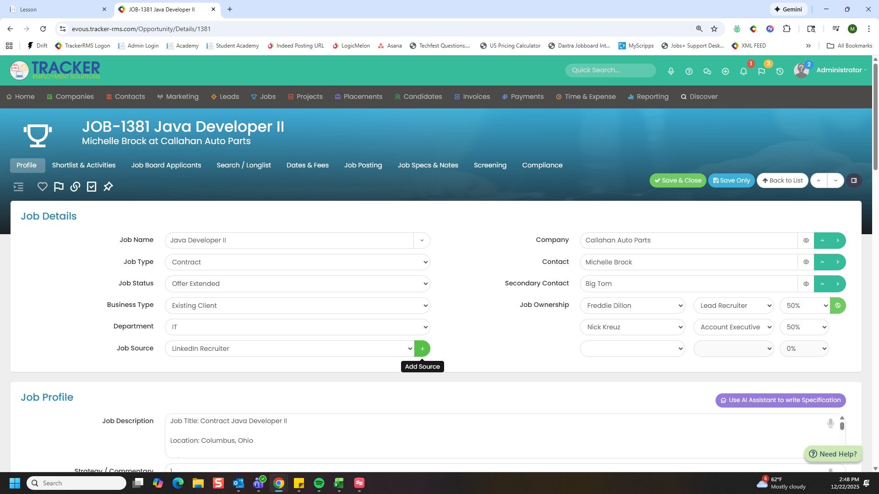Expand the Job Status dropdown
The height and width of the screenshot is (494, 879).
pyautogui.click(x=298, y=284)
